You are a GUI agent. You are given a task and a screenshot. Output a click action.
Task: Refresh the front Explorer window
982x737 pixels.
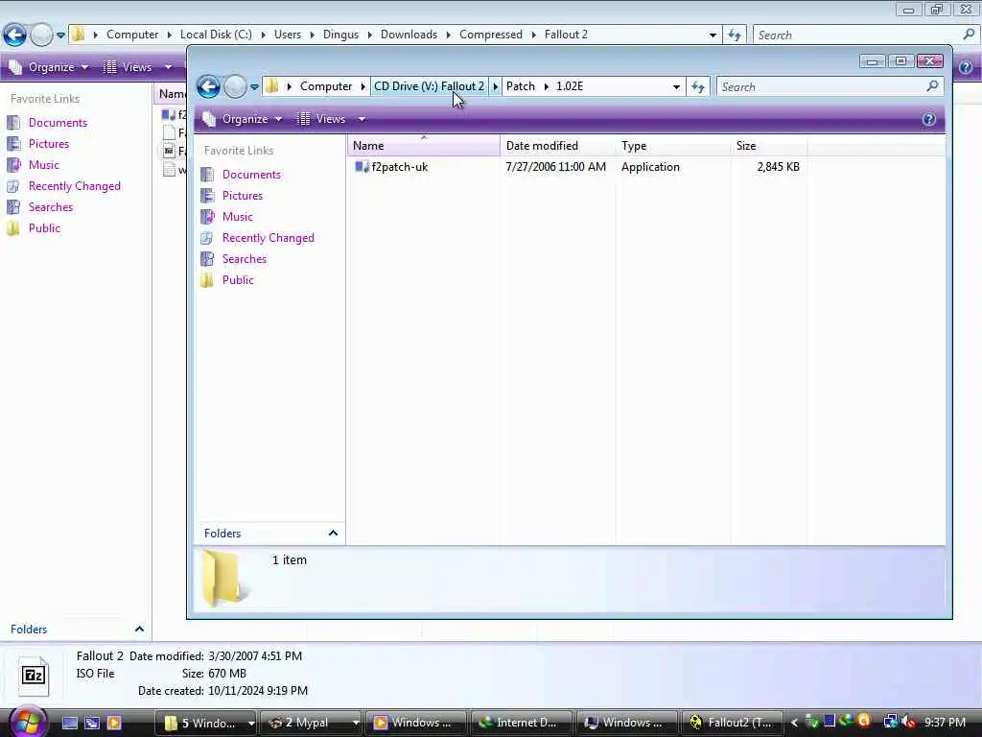(x=698, y=87)
